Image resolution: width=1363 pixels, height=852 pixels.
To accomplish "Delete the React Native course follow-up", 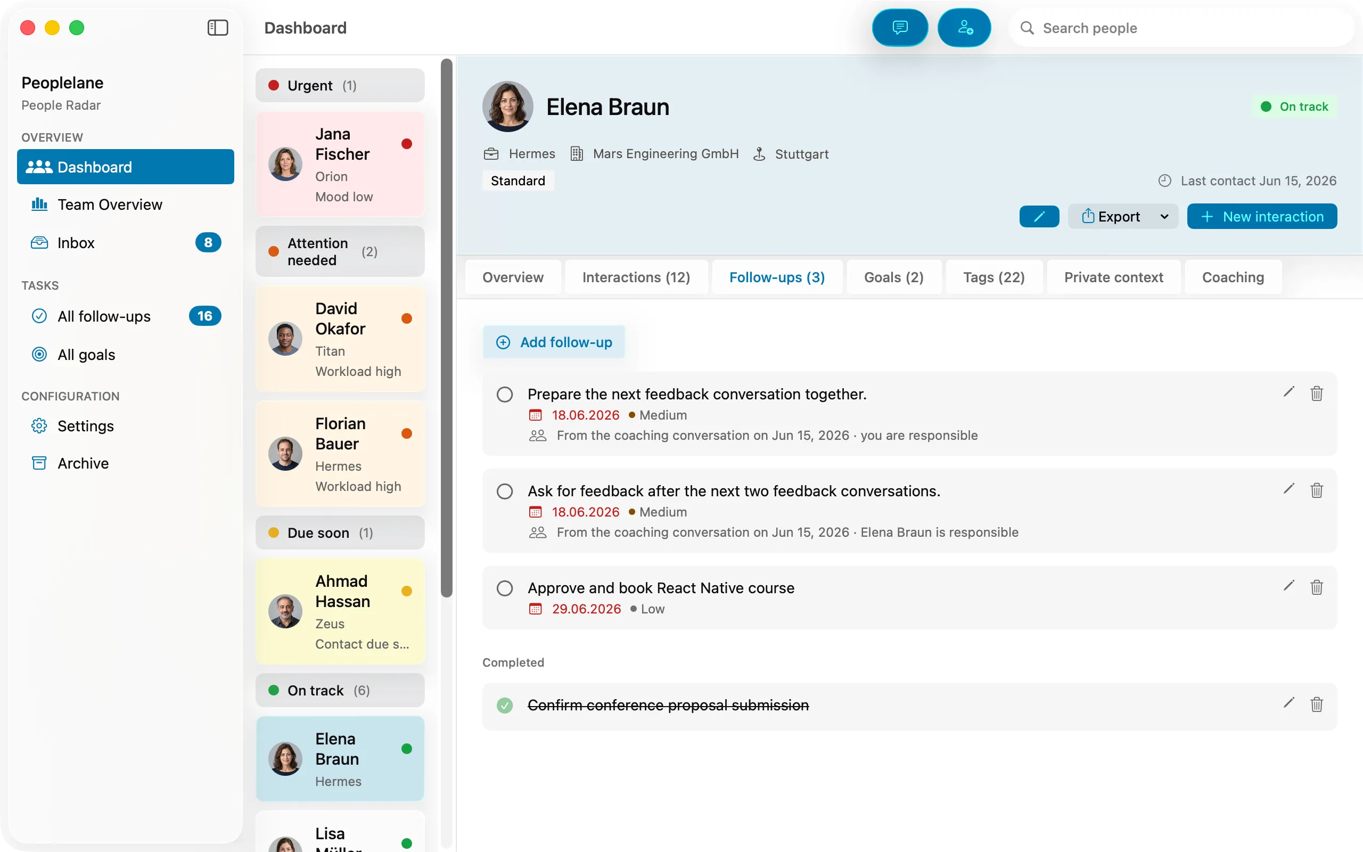I will click(x=1316, y=587).
